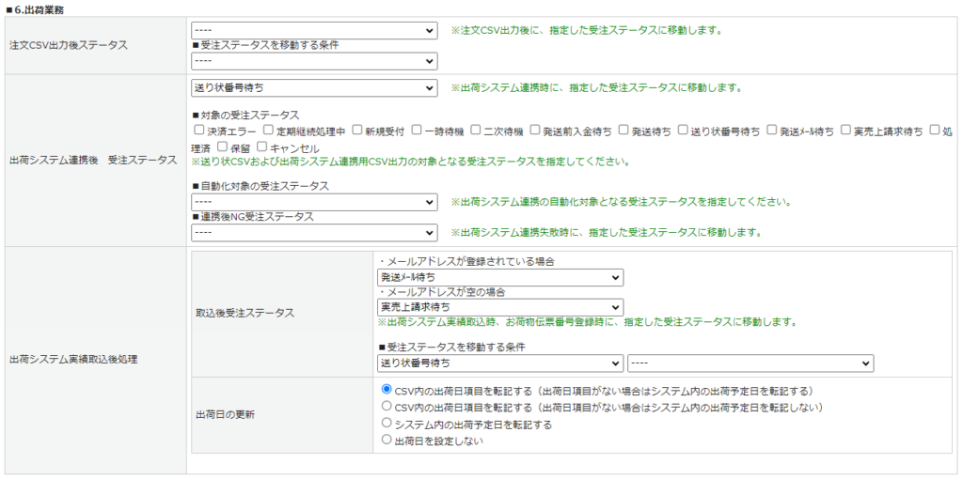Toggle the 一時待機 checkbox
This screenshot has height=479, width=963.
(417, 131)
